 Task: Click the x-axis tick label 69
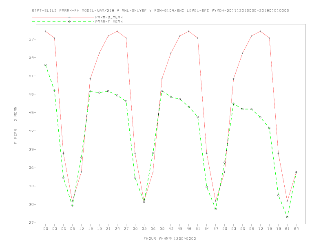(x=252, y=229)
